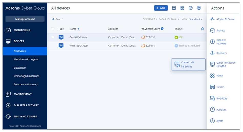This screenshot has height=132, width=243.
Task: Switch to the list layout view icon
Action: point(174,8)
